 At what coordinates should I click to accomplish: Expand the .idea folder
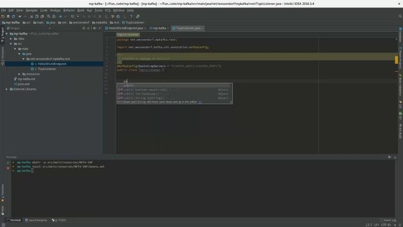(x=11, y=39)
